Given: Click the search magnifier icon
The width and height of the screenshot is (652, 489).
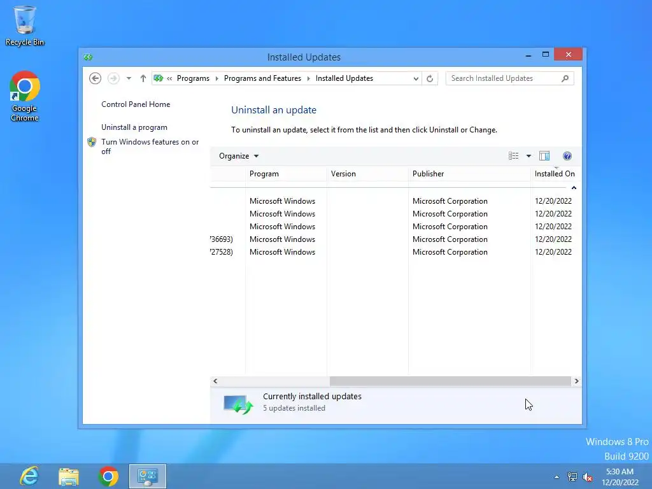Looking at the screenshot, I should pyautogui.click(x=565, y=78).
